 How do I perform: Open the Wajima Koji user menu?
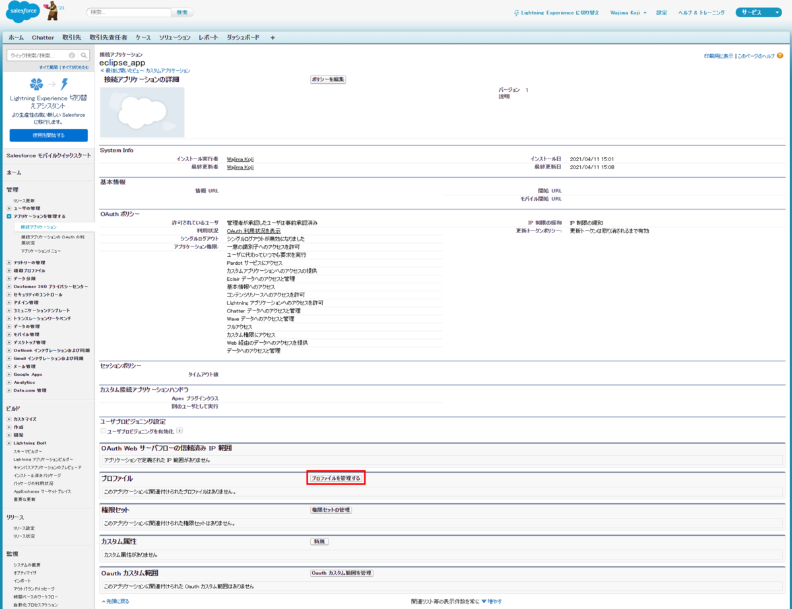pos(629,13)
